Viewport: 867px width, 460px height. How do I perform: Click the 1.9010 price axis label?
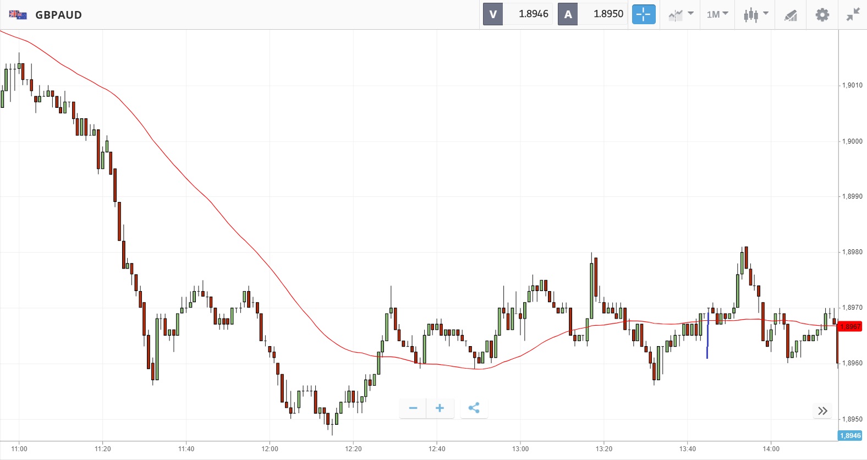click(852, 85)
